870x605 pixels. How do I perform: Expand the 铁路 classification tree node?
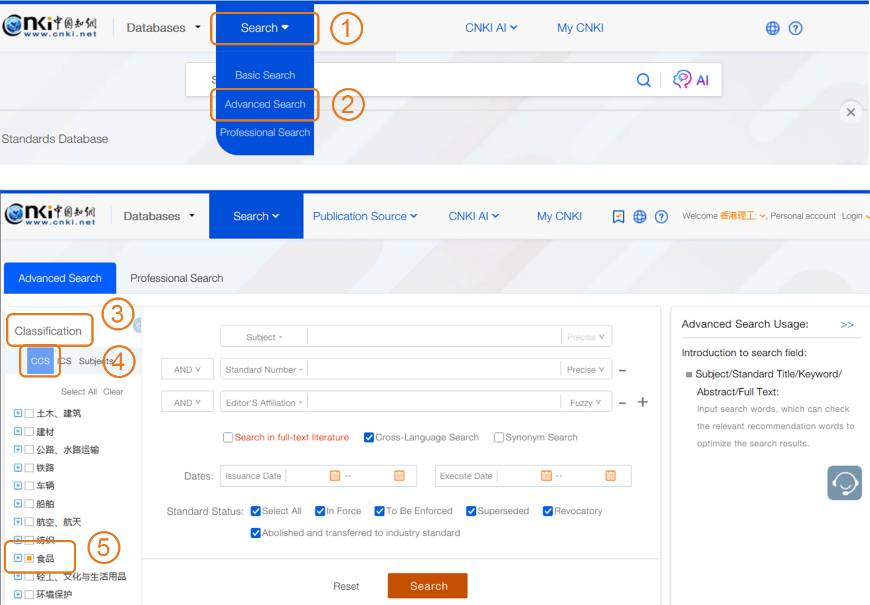pyautogui.click(x=18, y=468)
